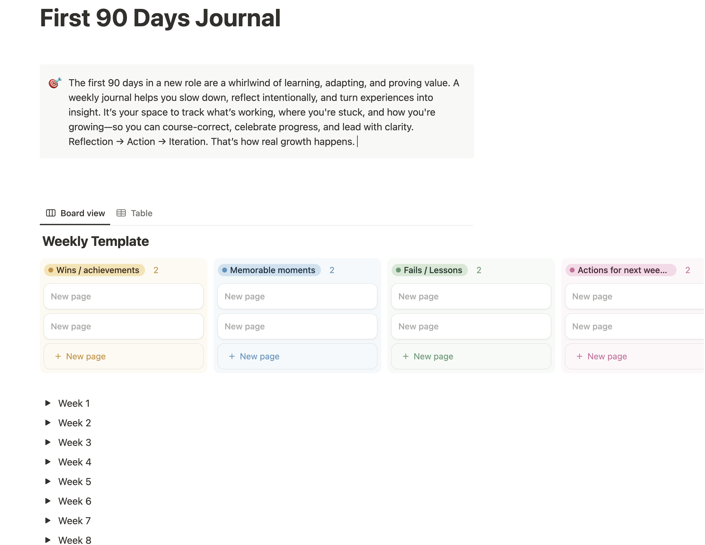The image size is (705, 545).
Task: Click the Table view grid icon
Action: coord(121,213)
